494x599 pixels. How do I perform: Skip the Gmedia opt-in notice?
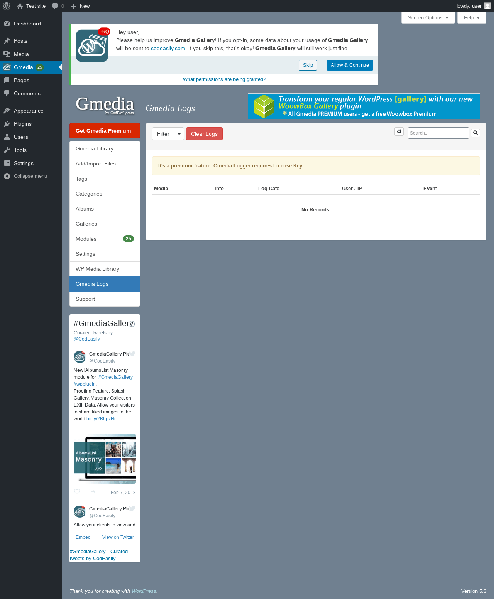(308, 65)
